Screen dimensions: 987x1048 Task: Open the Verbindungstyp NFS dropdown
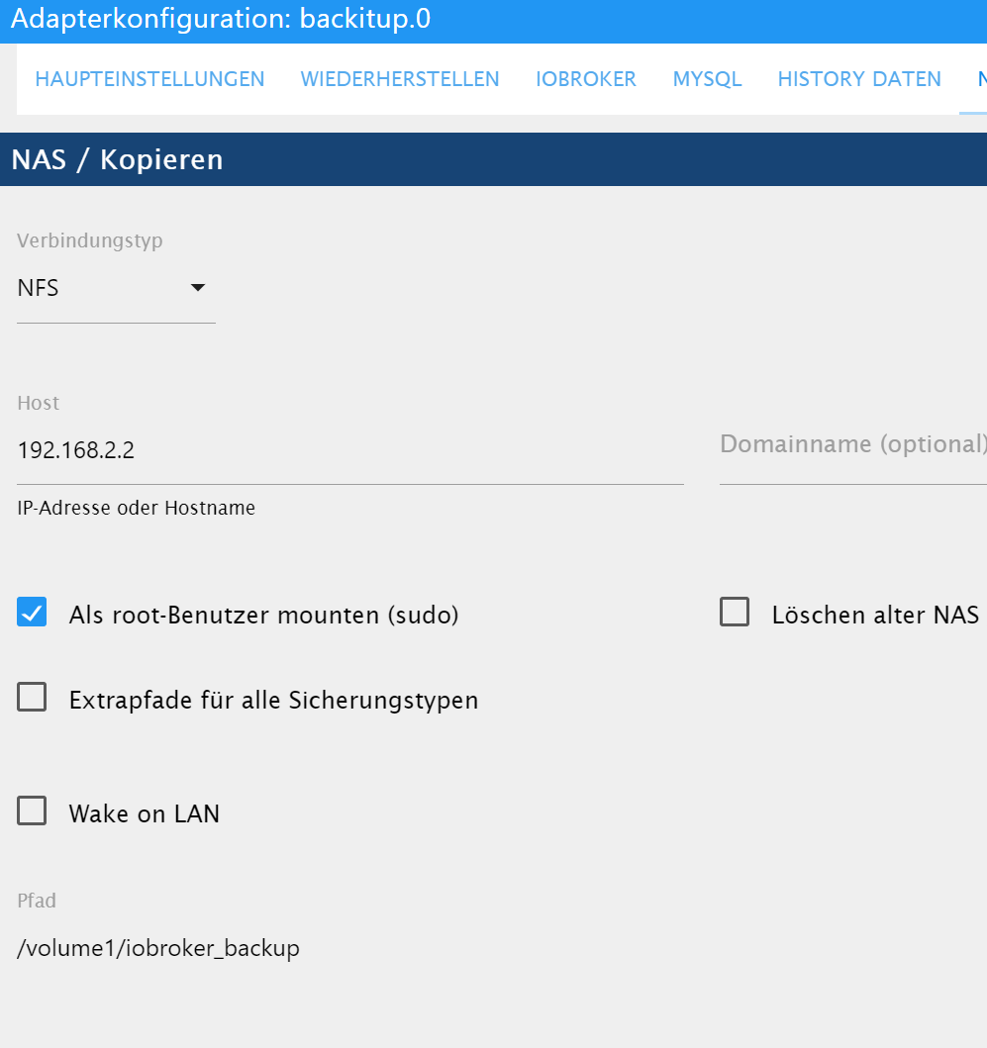pos(116,288)
